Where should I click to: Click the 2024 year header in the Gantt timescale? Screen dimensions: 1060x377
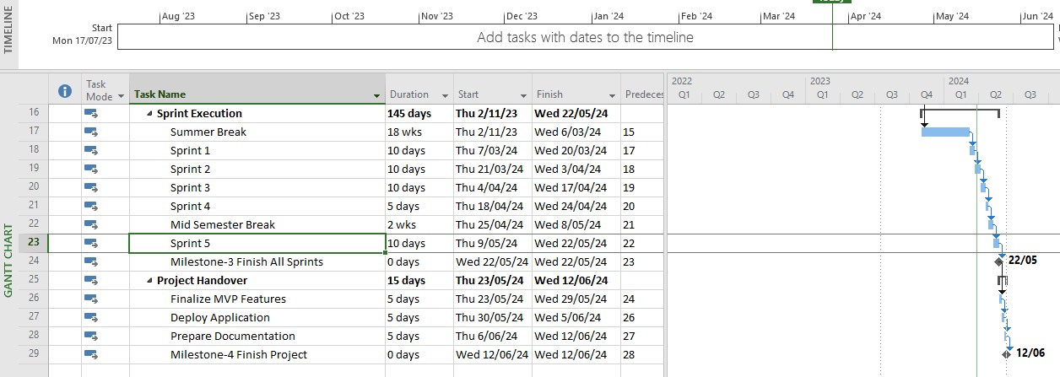(959, 81)
